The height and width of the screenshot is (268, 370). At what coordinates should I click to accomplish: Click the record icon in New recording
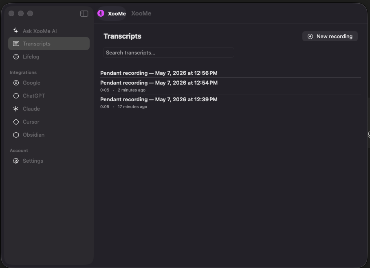click(310, 37)
